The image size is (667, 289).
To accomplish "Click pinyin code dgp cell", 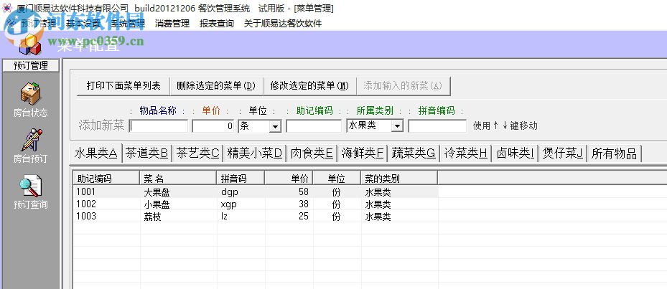I will 229,192.
